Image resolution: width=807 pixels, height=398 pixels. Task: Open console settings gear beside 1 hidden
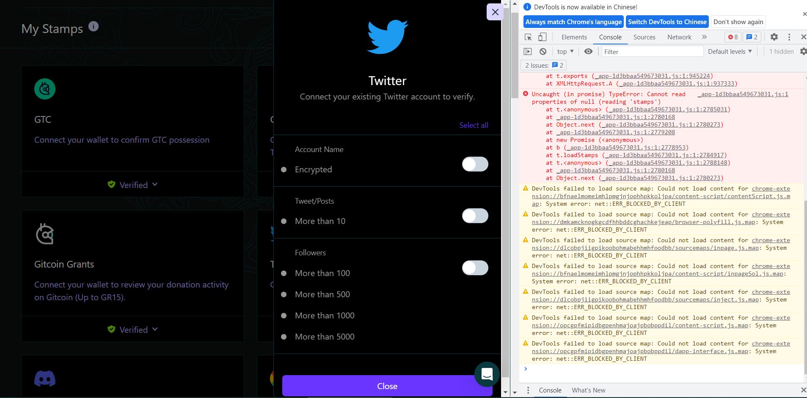pos(803,51)
